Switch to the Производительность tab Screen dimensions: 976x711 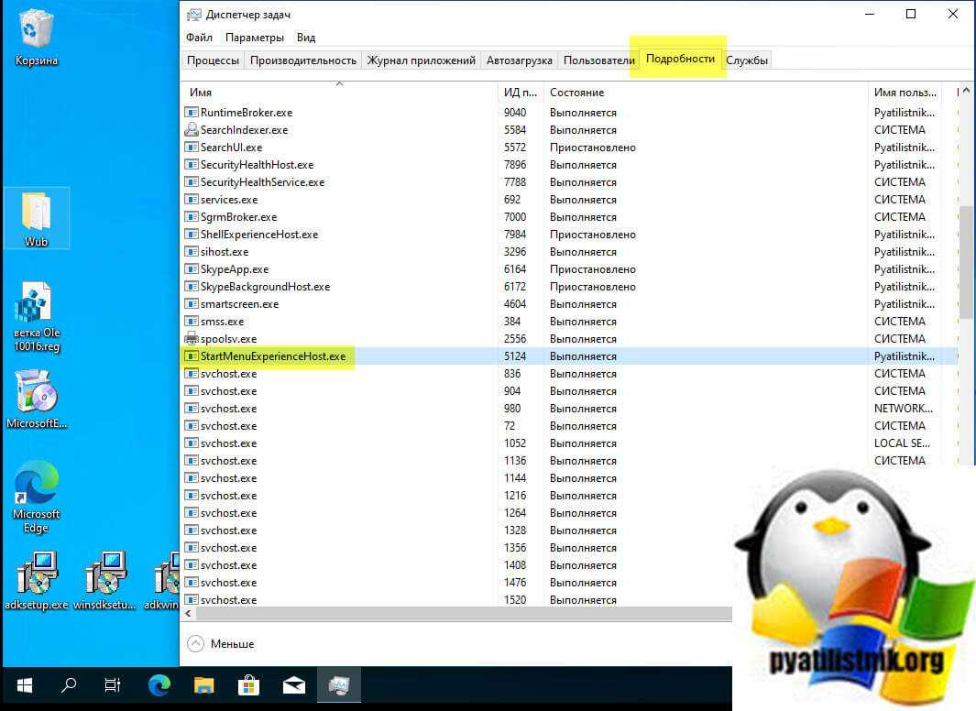(x=302, y=60)
